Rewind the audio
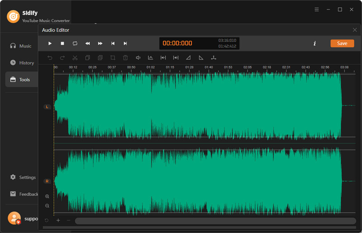The width and height of the screenshot is (362, 233). (x=87, y=43)
